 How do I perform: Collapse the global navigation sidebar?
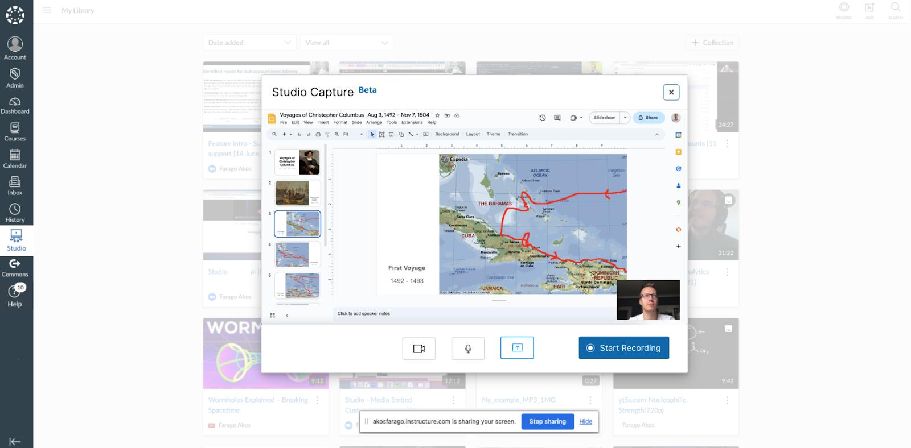click(15, 441)
